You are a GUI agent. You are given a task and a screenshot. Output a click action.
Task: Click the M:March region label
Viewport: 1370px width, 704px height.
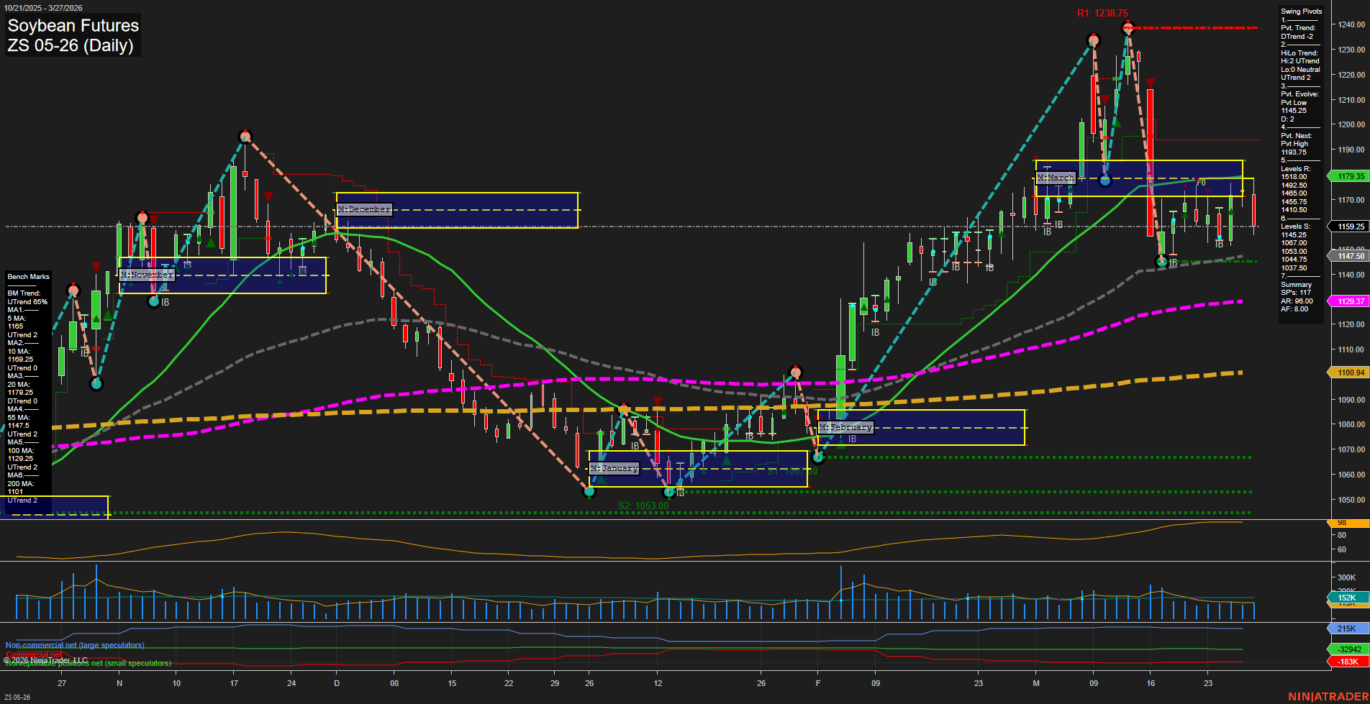(1056, 177)
